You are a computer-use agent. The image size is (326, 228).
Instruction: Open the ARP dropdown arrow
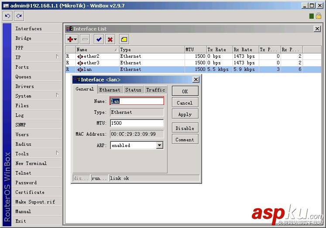[159, 145]
